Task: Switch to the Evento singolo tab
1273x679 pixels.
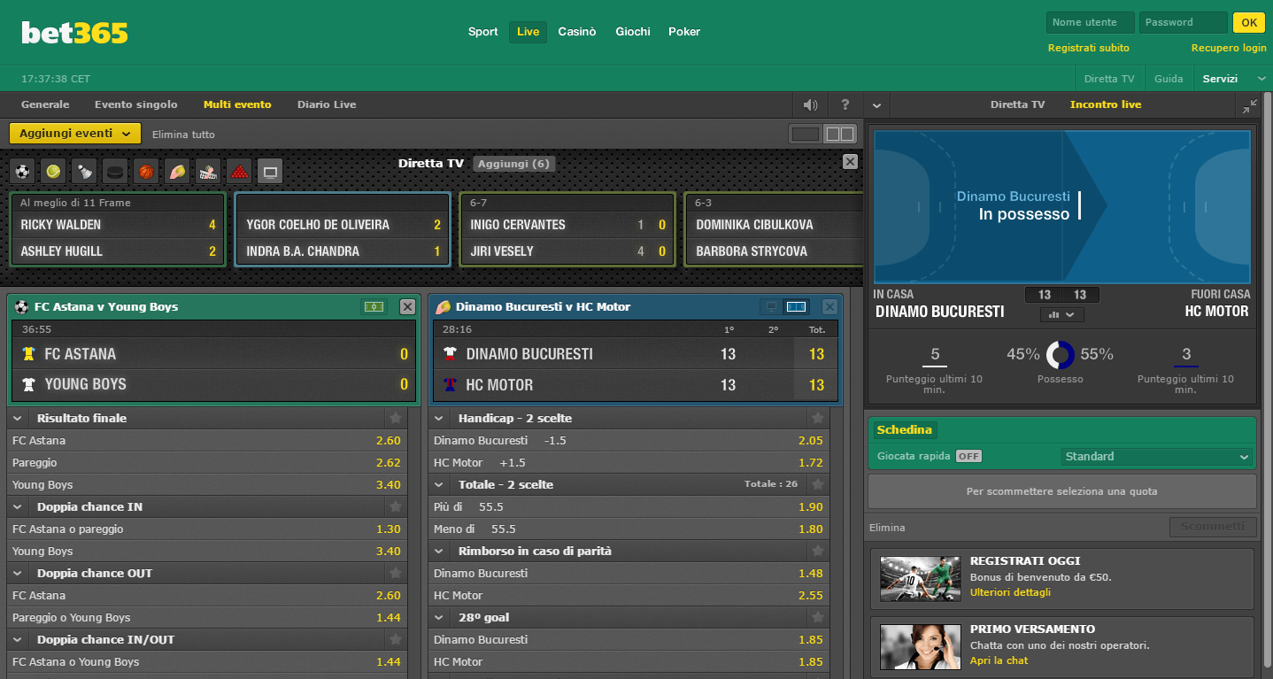Action: coord(136,104)
